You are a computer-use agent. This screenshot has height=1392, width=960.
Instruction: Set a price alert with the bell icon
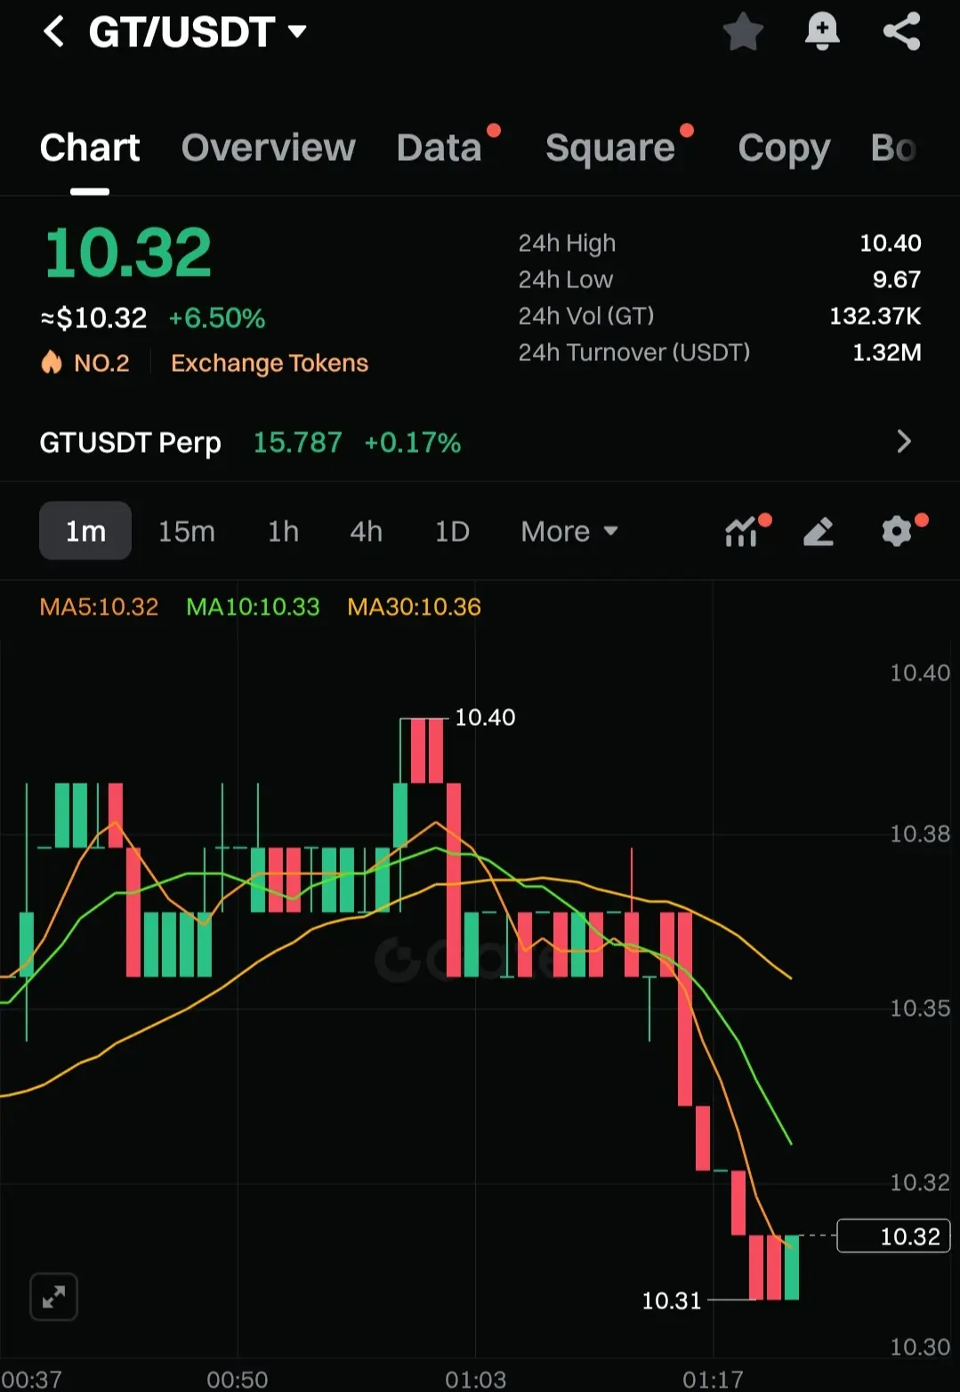(x=822, y=32)
